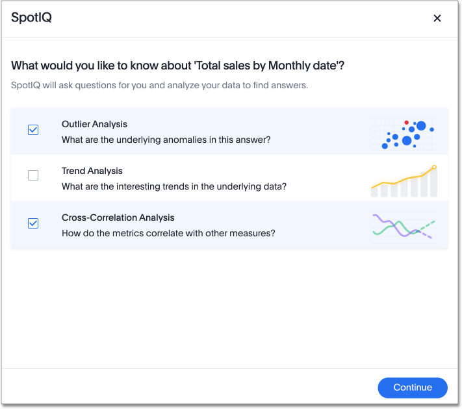Select the Trend Analysis title
Screen dimensions: 462x409
(92, 171)
